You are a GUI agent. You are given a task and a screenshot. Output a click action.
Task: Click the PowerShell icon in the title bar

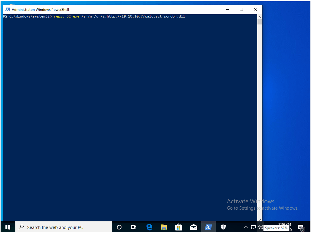pyautogui.click(x=8, y=9)
